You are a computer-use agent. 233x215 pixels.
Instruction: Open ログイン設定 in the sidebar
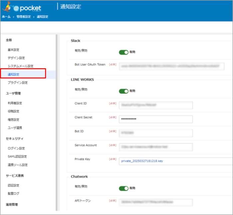[x=16, y=148]
